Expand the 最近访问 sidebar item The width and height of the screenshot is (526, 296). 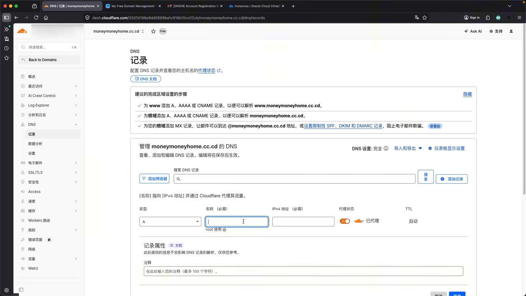click(x=49, y=86)
